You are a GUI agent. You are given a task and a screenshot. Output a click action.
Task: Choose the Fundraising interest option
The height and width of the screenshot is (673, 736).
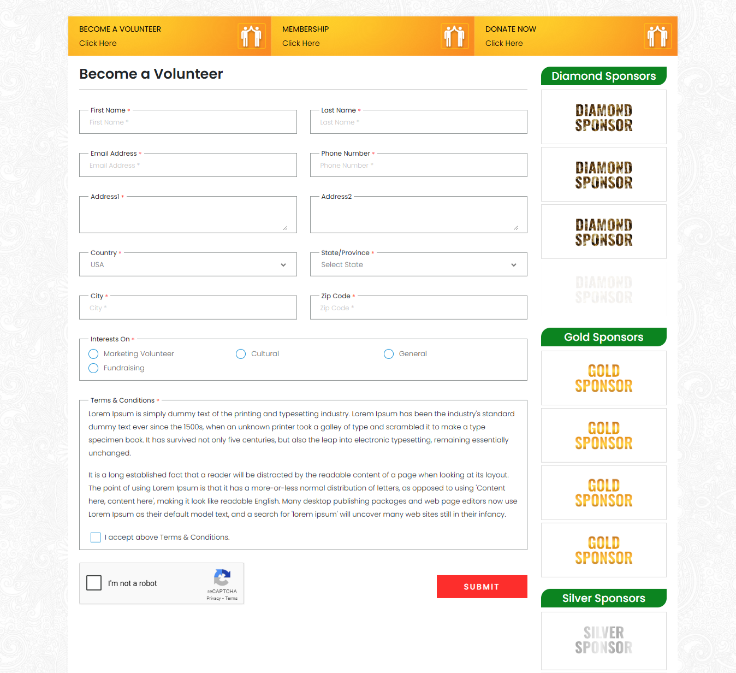coord(93,368)
